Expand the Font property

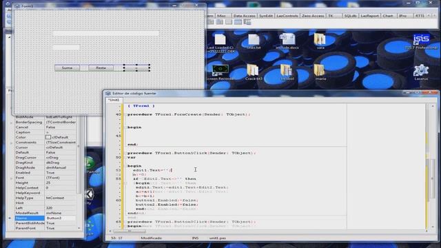11,178
